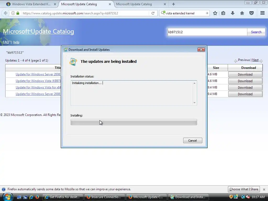Screen dimensions: 268x201
Task: Click the catalog Search button
Action: pyautogui.click(x=256, y=32)
